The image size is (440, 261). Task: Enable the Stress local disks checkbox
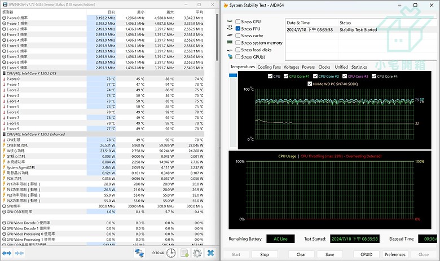(237, 50)
